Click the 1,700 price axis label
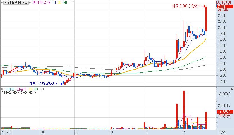 click(x=222, y=45)
